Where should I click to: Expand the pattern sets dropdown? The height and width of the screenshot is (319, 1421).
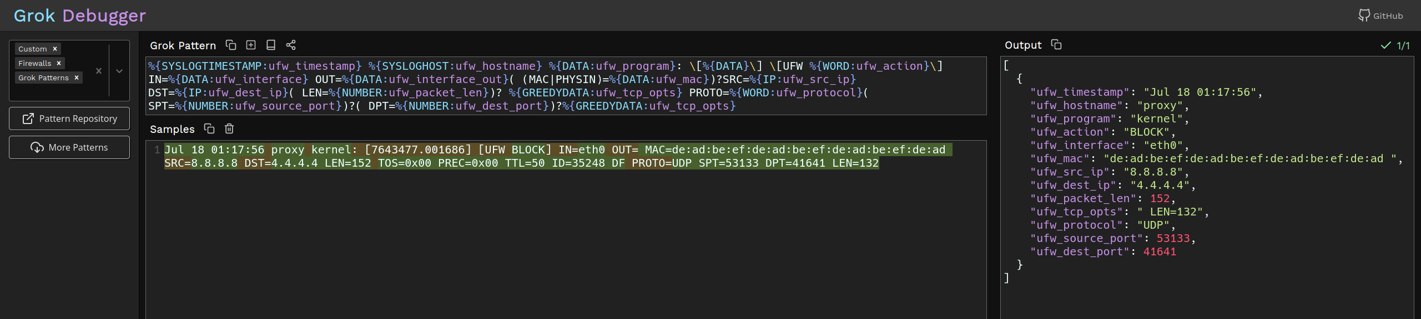119,71
